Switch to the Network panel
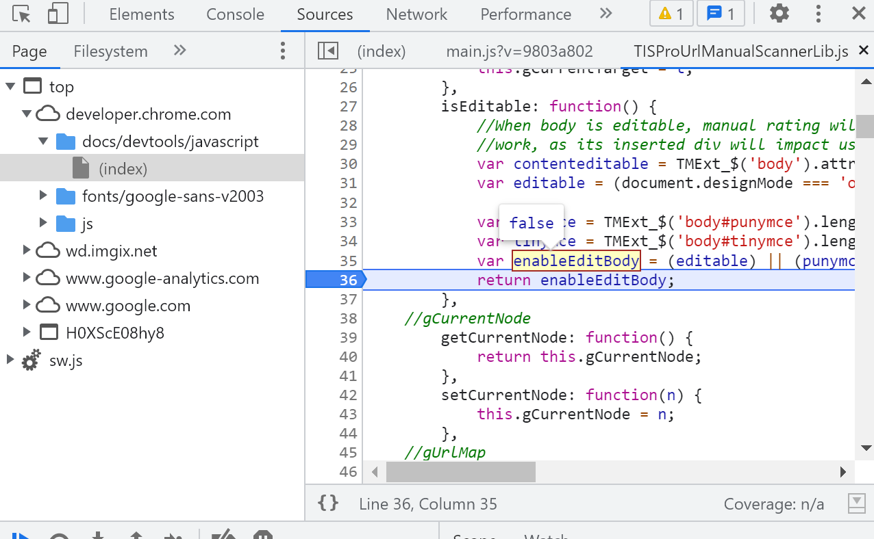The image size is (874, 539). pos(416,14)
